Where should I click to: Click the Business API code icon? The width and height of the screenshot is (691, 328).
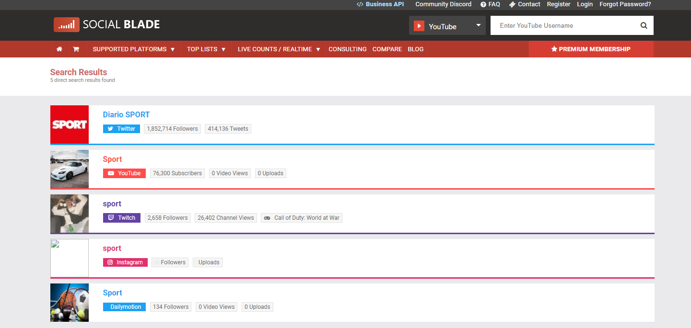pyautogui.click(x=360, y=4)
